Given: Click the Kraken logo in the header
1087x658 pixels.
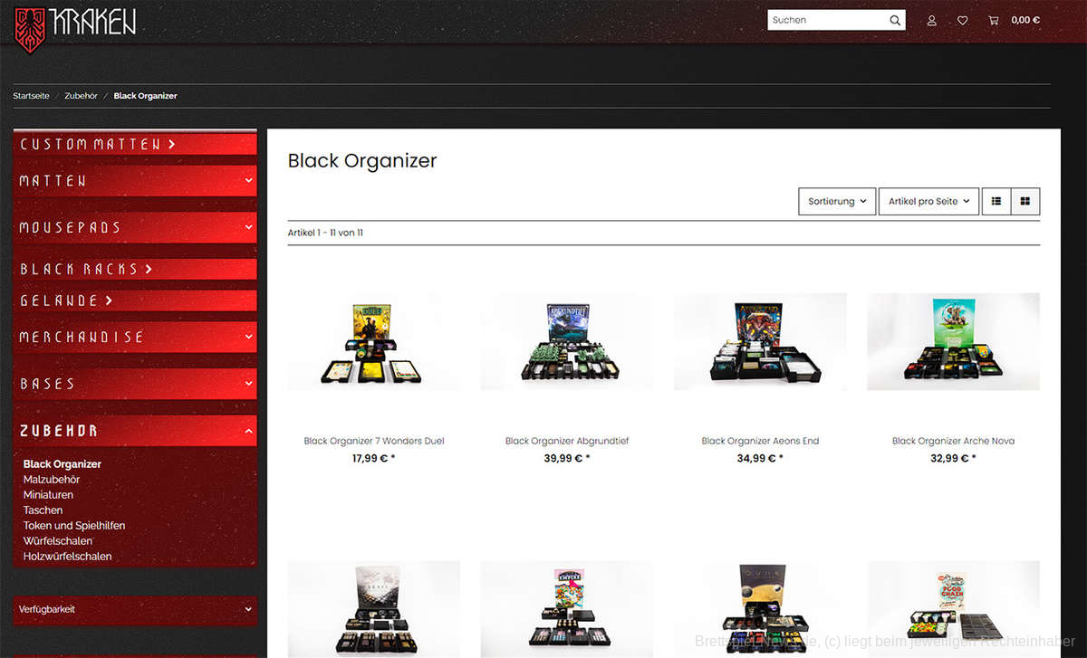Looking at the screenshot, I should pyautogui.click(x=76, y=24).
